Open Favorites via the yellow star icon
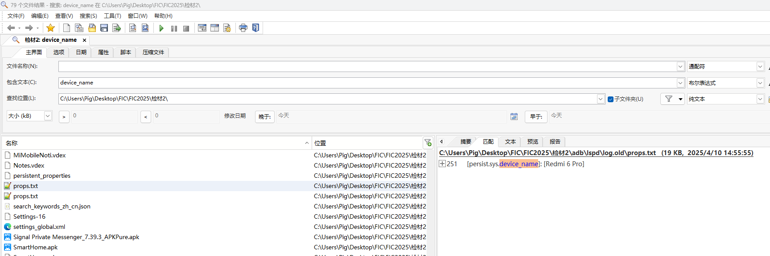 coord(50,28)
